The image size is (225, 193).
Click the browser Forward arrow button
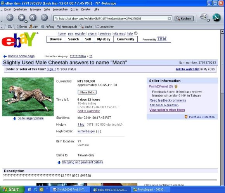point(21,18)
